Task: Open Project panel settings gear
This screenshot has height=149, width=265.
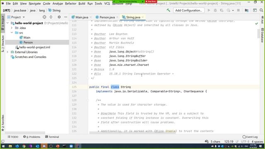Action: (59, 17)
